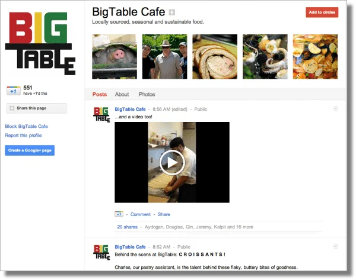Click Create a Google+ page button
The height and width of the screenshot is (280, 356).
point(30,150)
